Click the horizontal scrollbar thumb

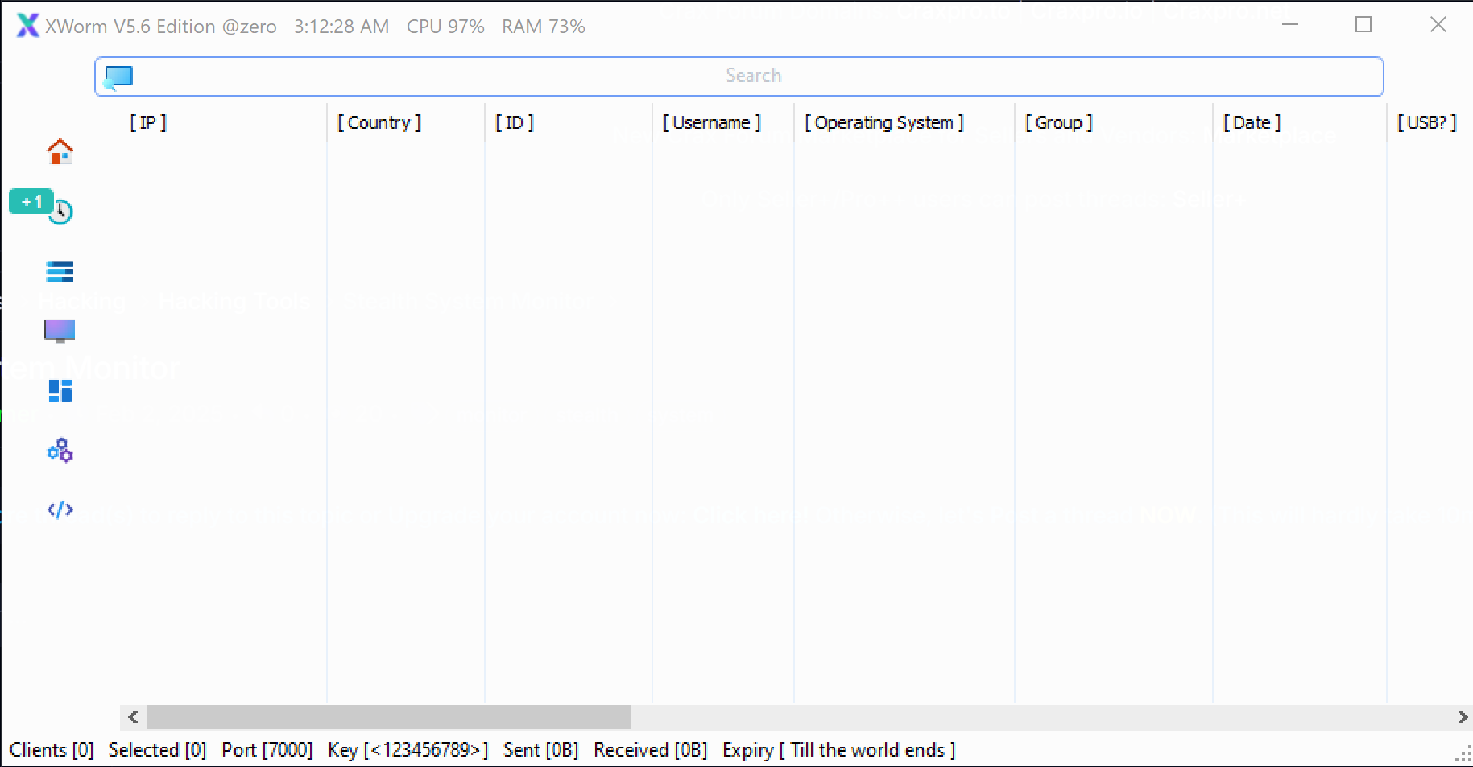[389, 717]
